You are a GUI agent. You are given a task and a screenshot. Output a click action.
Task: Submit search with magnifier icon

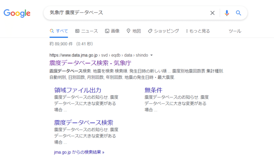tap(238, 13)
